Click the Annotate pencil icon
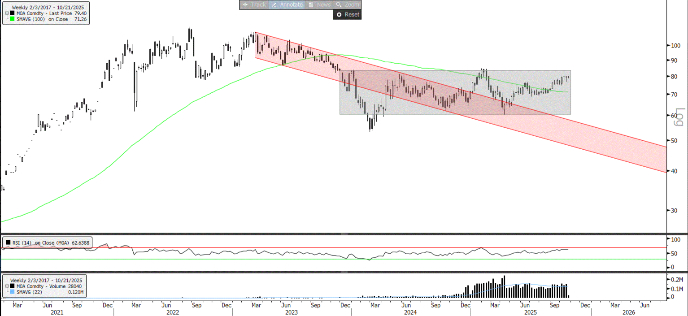 click(274, 4)
